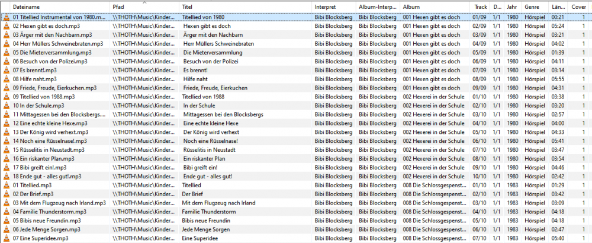
Task: Click the VLC icon beside 14 Noch eine Rüsselnase!.mp3
Action: pos(7,141)
